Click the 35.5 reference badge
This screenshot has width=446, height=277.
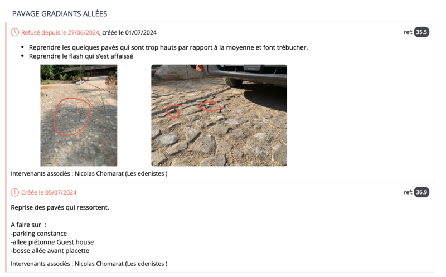click(421, 32)
